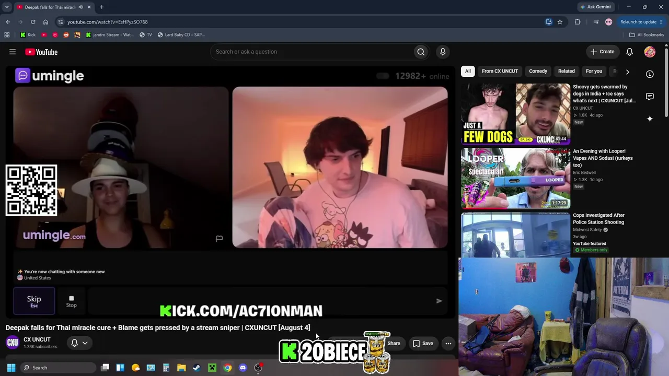Open the comments panel icon
Image resolution: width=669 pixels, height=376 pixels.
pos(650,97)
